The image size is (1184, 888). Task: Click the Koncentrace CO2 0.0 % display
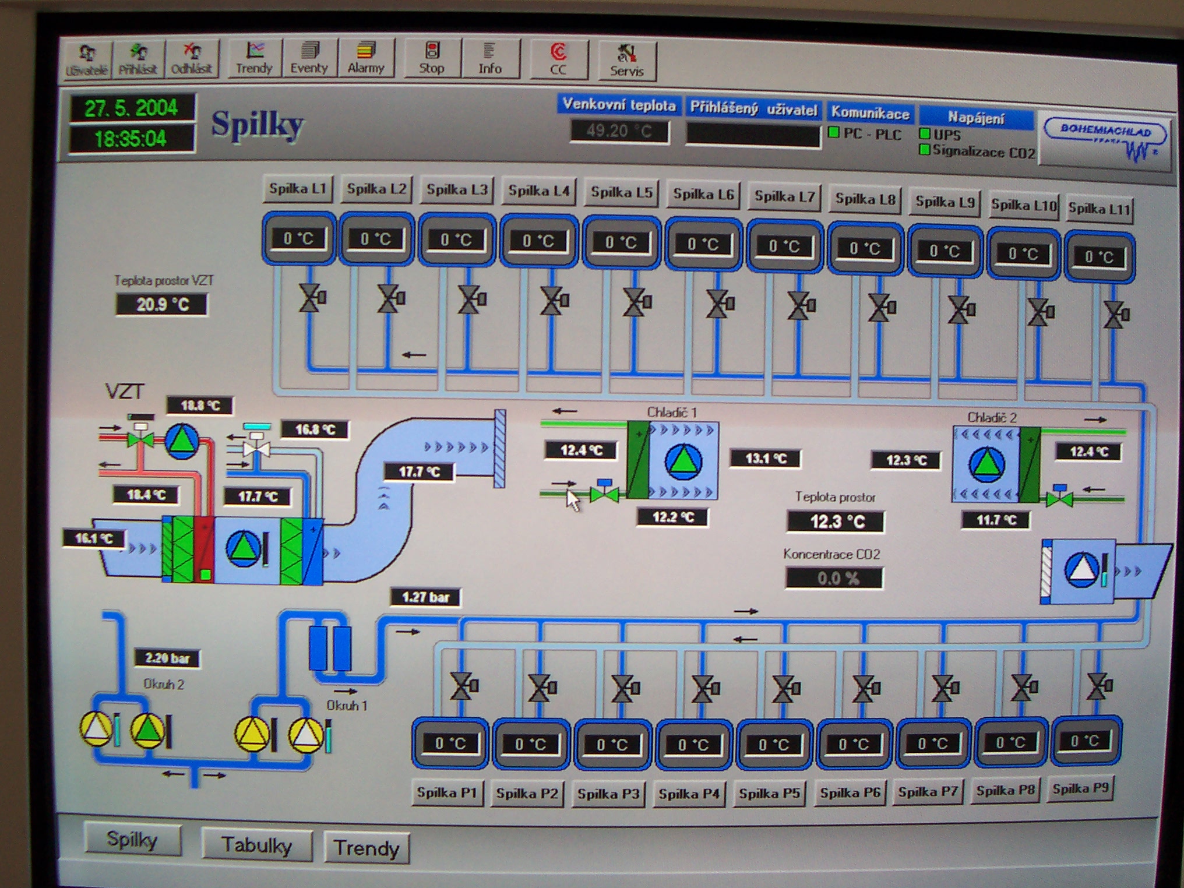(834, 579)
